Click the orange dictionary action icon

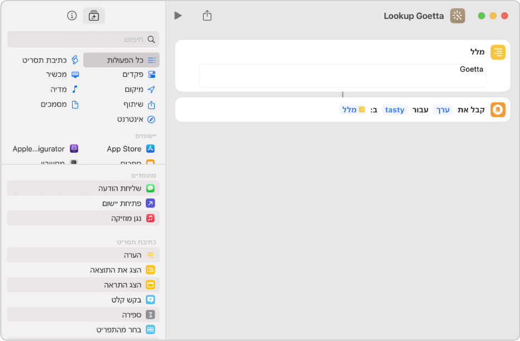click(498, 110)
